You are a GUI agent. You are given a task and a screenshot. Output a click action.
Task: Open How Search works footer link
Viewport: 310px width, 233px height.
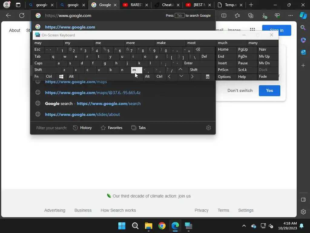(118, 210)
